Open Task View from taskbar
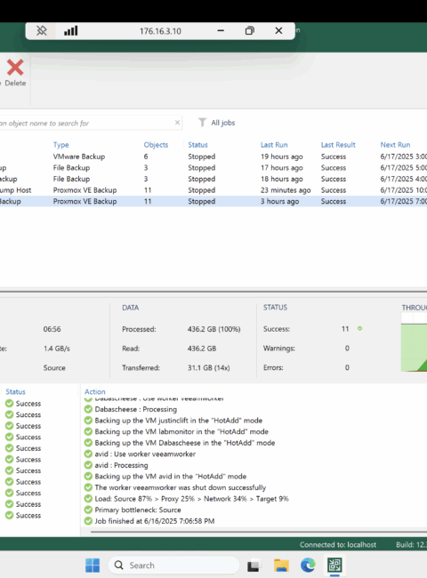This screenshot has height=578, width=427. pyautogui.click(x=254, y=565)
